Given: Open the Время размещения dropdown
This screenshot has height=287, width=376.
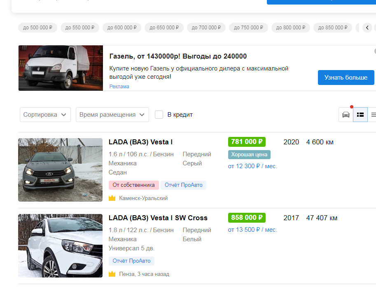Looking at the screenshot, I should [x=112, y=115].
